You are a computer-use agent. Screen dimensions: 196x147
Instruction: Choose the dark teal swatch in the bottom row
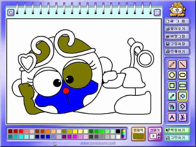tap(10, 137)
